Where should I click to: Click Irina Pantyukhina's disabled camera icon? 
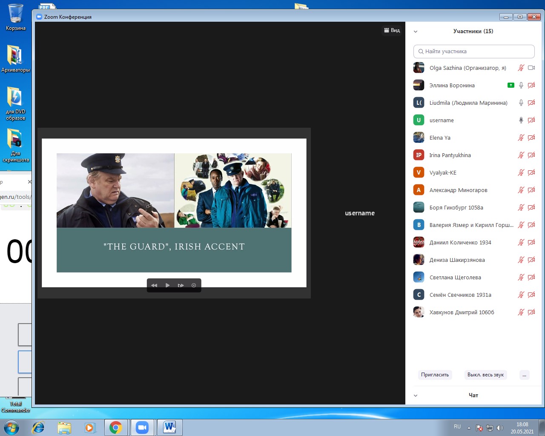pyautogui.click(x=531, y=155)
